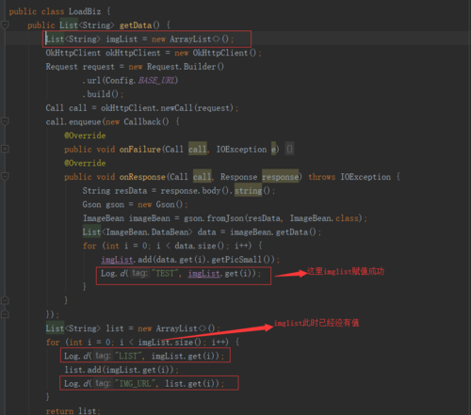Viewport: 471px width, 415px height.
Task: Click "gson" variable in the new Gson() line
Action: [x=115, y=204]
